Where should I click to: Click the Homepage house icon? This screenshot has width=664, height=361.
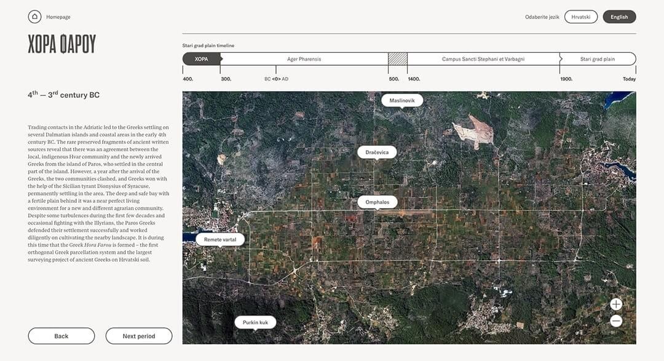point(34,17)
